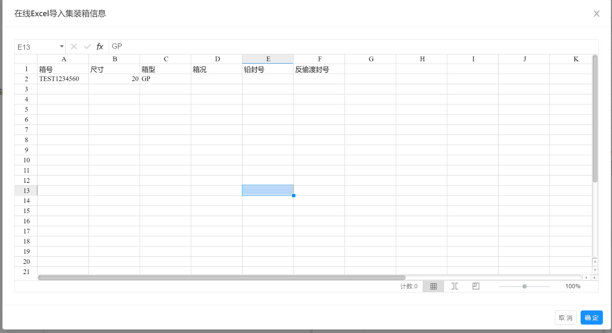Image resolution: width=612 pixels, height=333 pixels.
Task: Click the 确定 confirm button
Action: click(x=591, y=317)
